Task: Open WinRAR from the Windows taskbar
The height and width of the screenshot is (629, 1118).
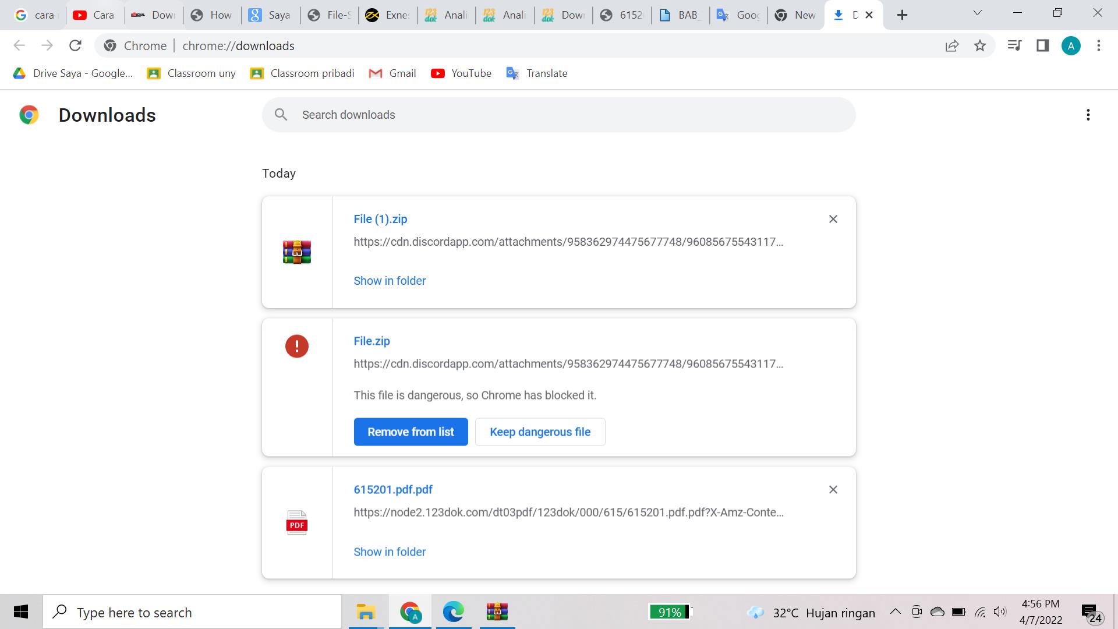Action: (497, 612)
